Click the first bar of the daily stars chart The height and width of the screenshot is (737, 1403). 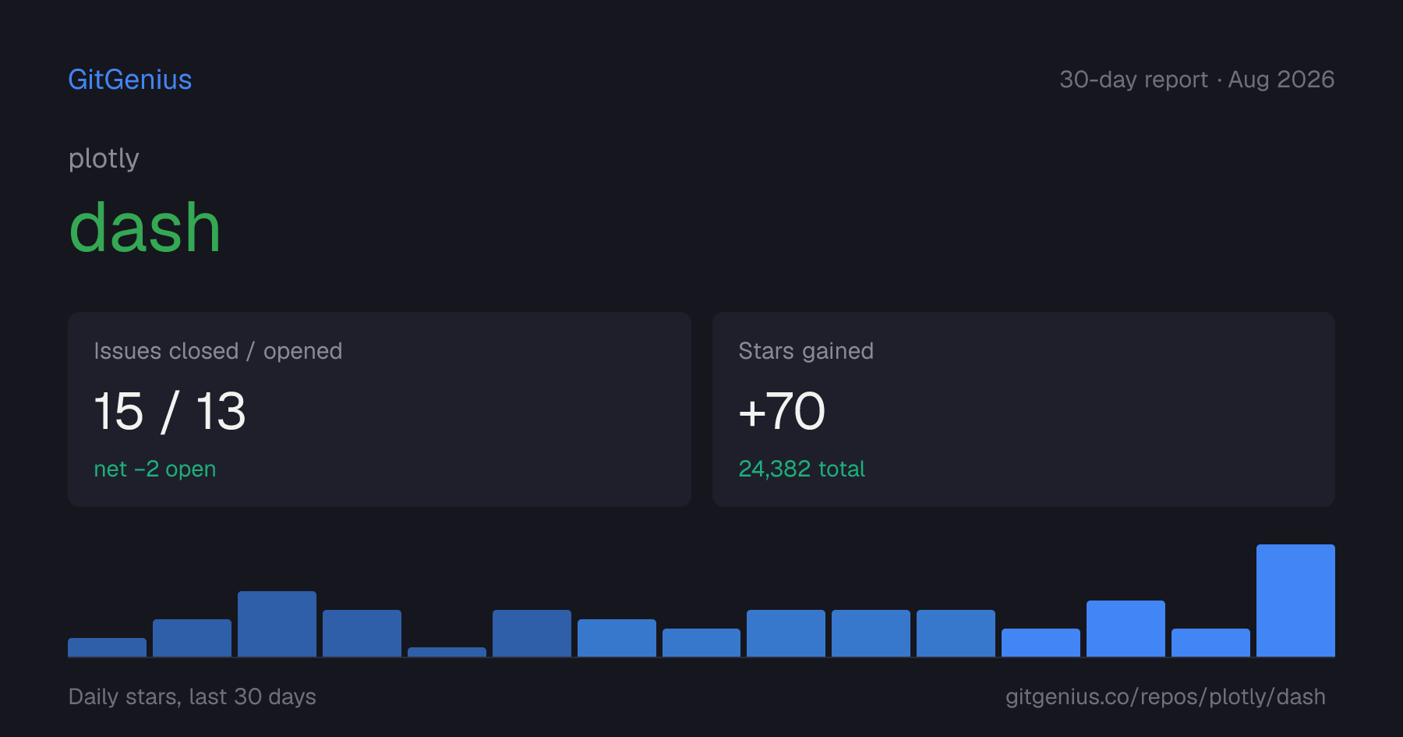pyautogui.click(x=107, y=647)
